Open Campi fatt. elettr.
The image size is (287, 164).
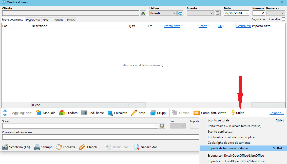[x=210, y=113]
